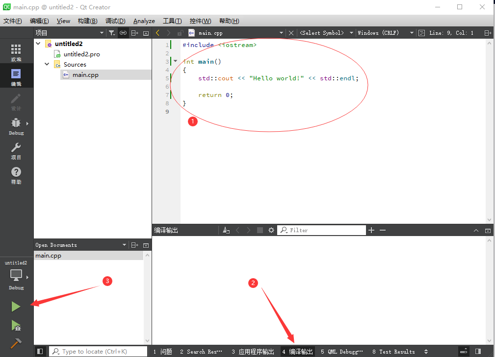Open the untitled2 kit selector monitor icon
Image resolution: width=495 pixels, height=357 pixels.
(16, 275)
